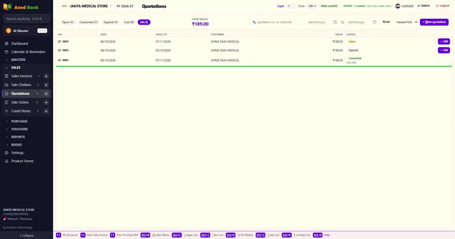Viewport: 455px width, 239px height.
Task: Toggle the Light/Dark theme switch
Action: pyautogui.click(x=291, y=6)
